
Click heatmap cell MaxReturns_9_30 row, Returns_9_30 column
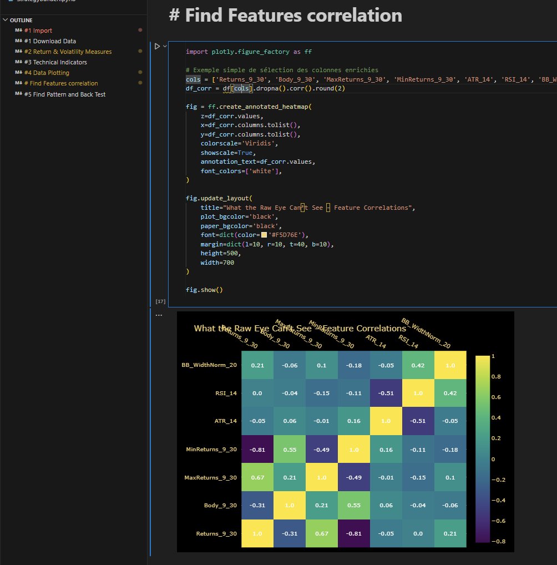tap(257, 477)
